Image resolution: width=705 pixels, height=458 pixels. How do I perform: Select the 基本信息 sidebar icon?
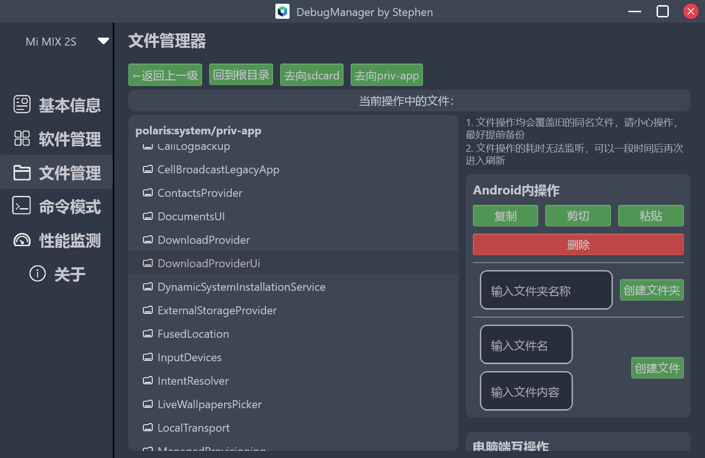(22, 104)
